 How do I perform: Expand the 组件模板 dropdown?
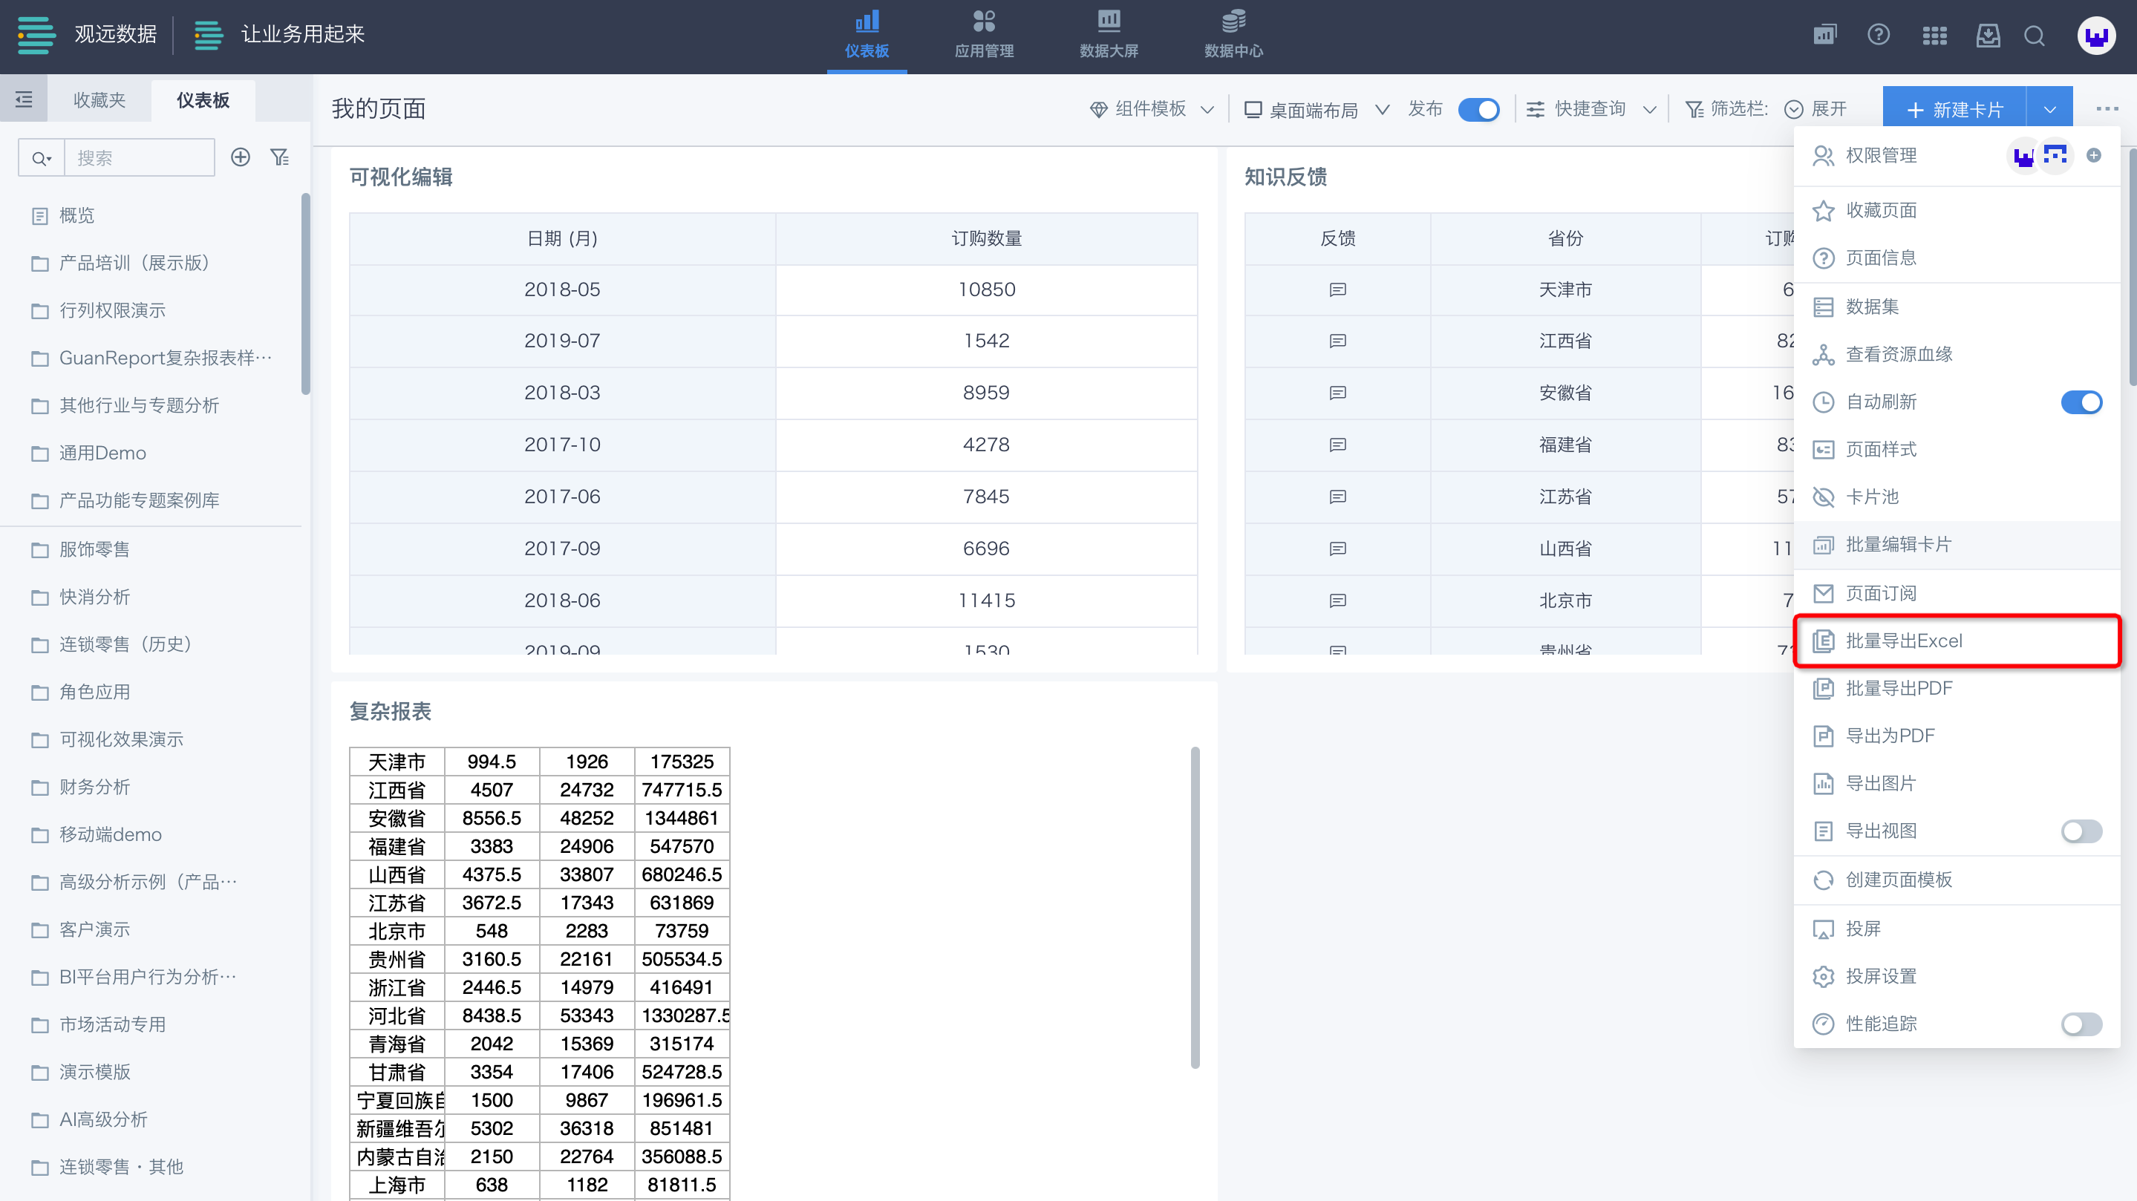pyautogui.click(x=1152, y=109)
